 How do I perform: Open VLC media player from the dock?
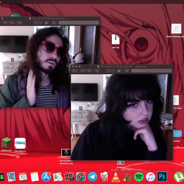116,177
